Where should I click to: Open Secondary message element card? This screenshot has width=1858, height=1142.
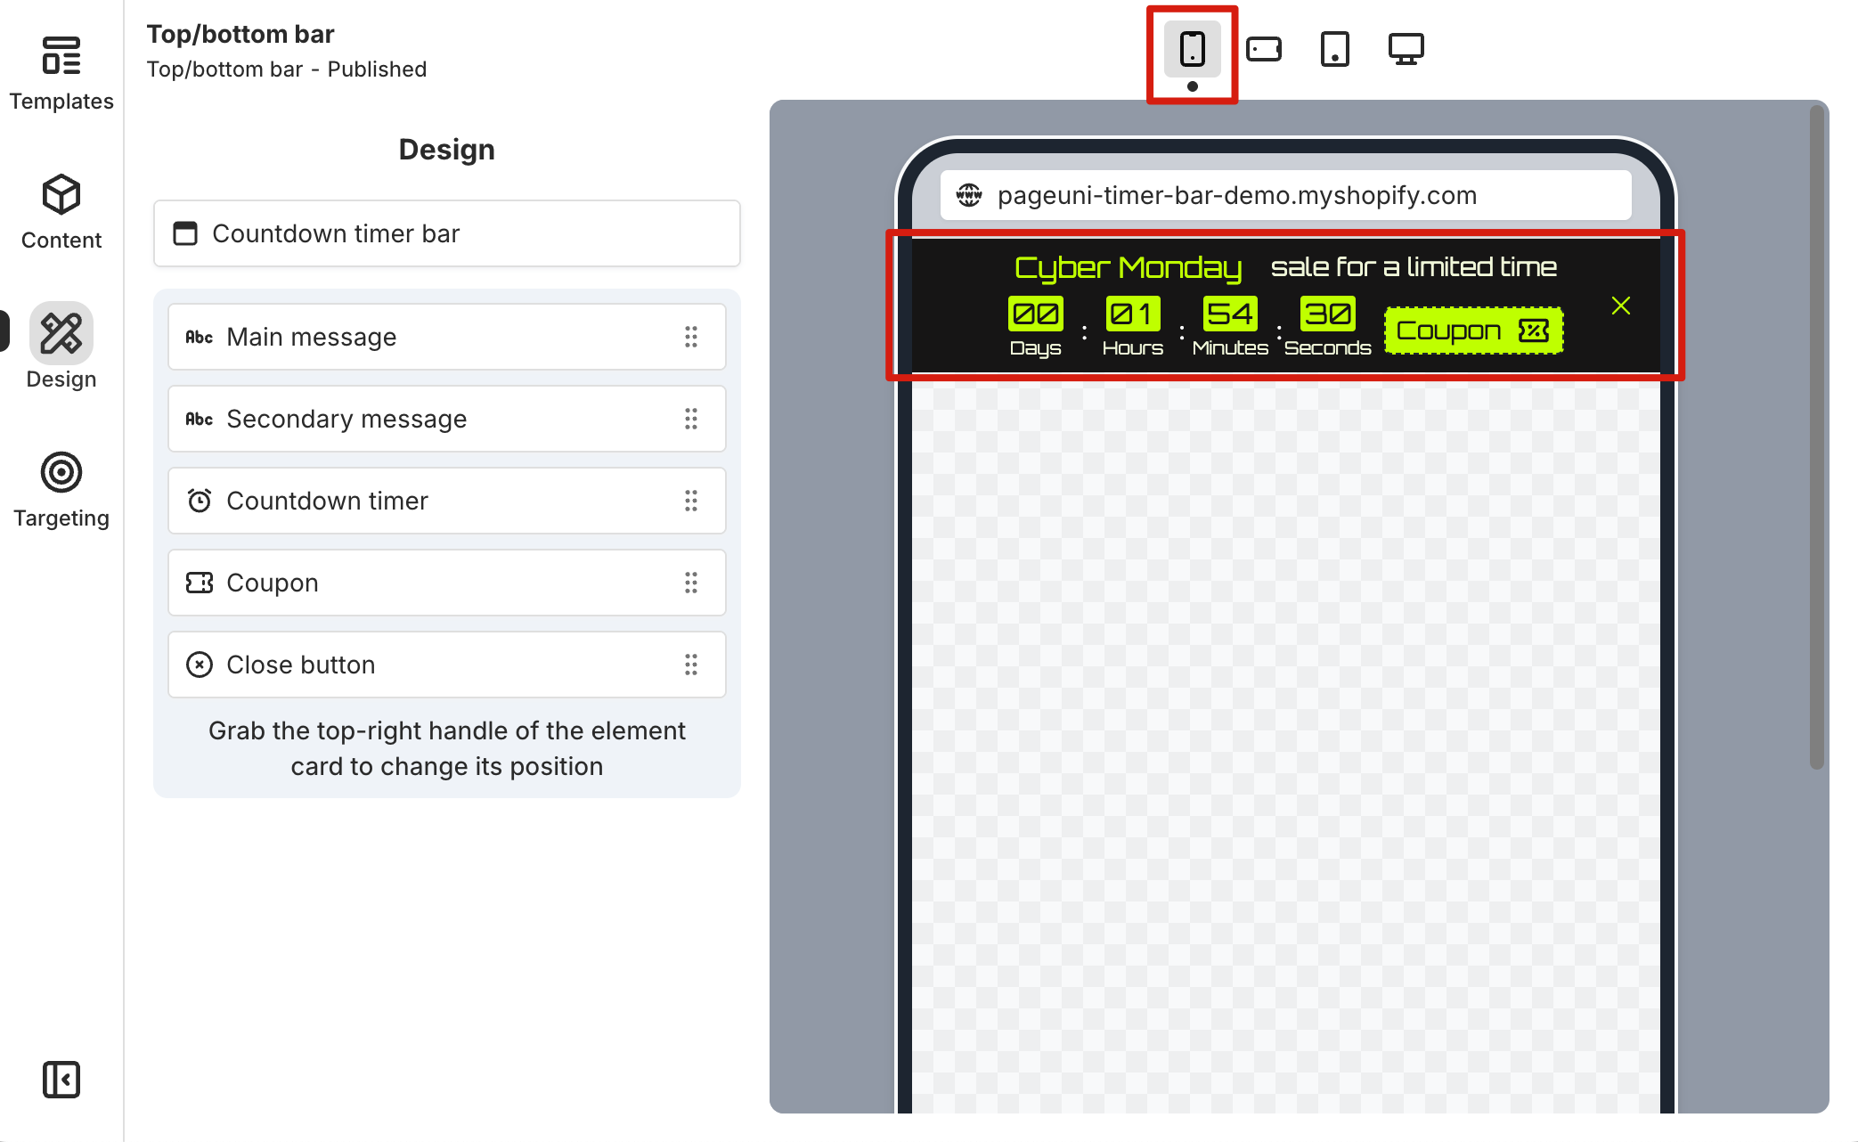click(447, 419)
